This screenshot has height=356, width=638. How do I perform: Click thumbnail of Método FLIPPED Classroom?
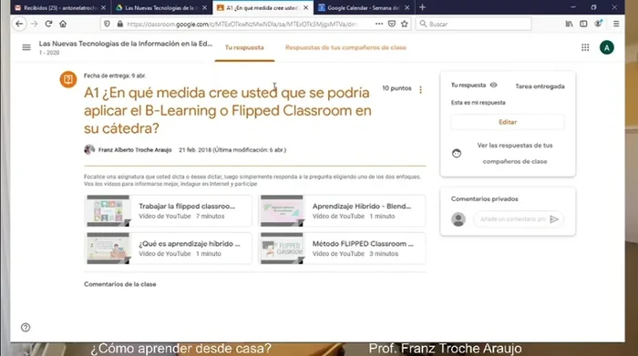tap(282, 249)
